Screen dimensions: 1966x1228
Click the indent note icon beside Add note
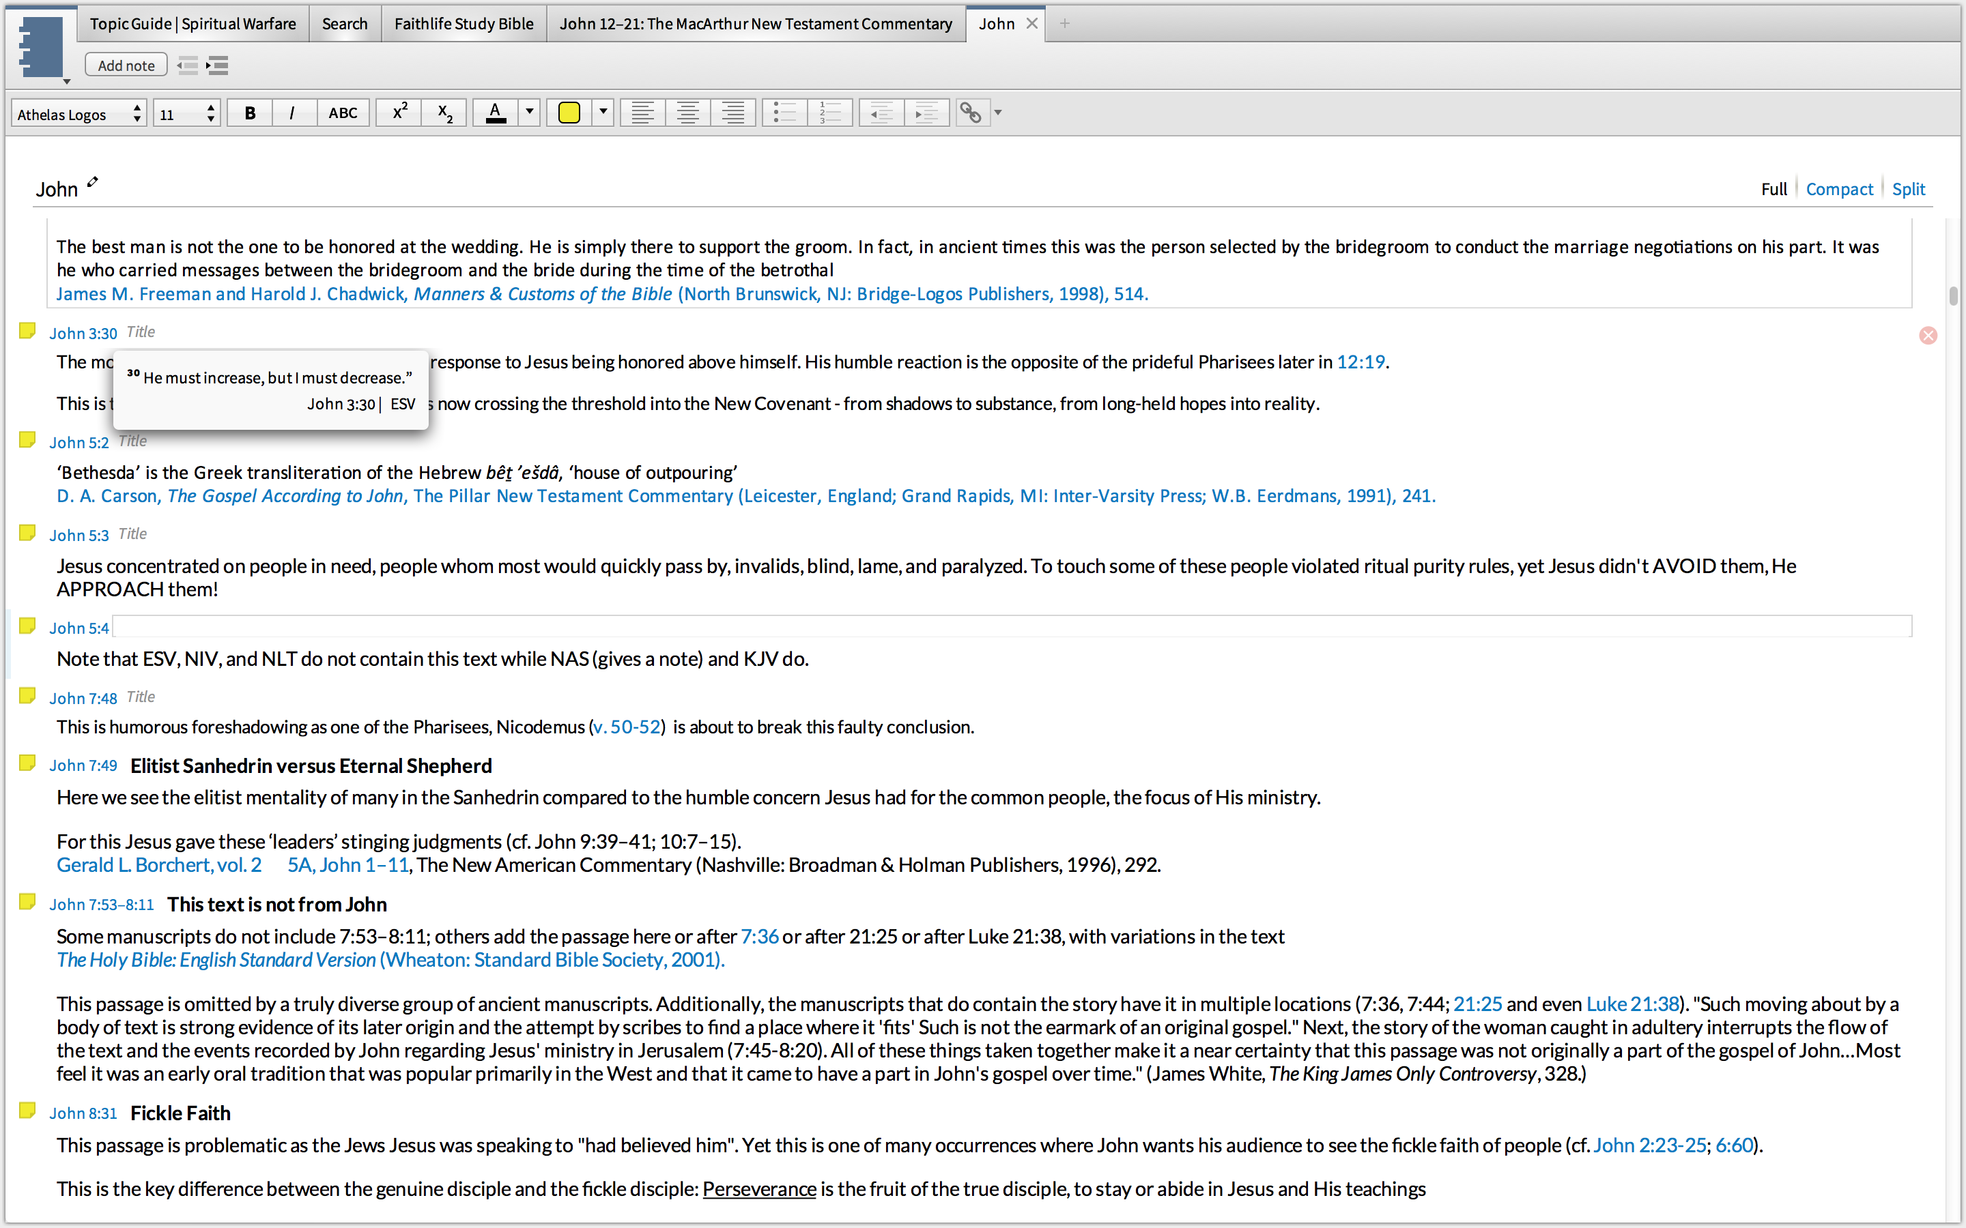point(218,65)
